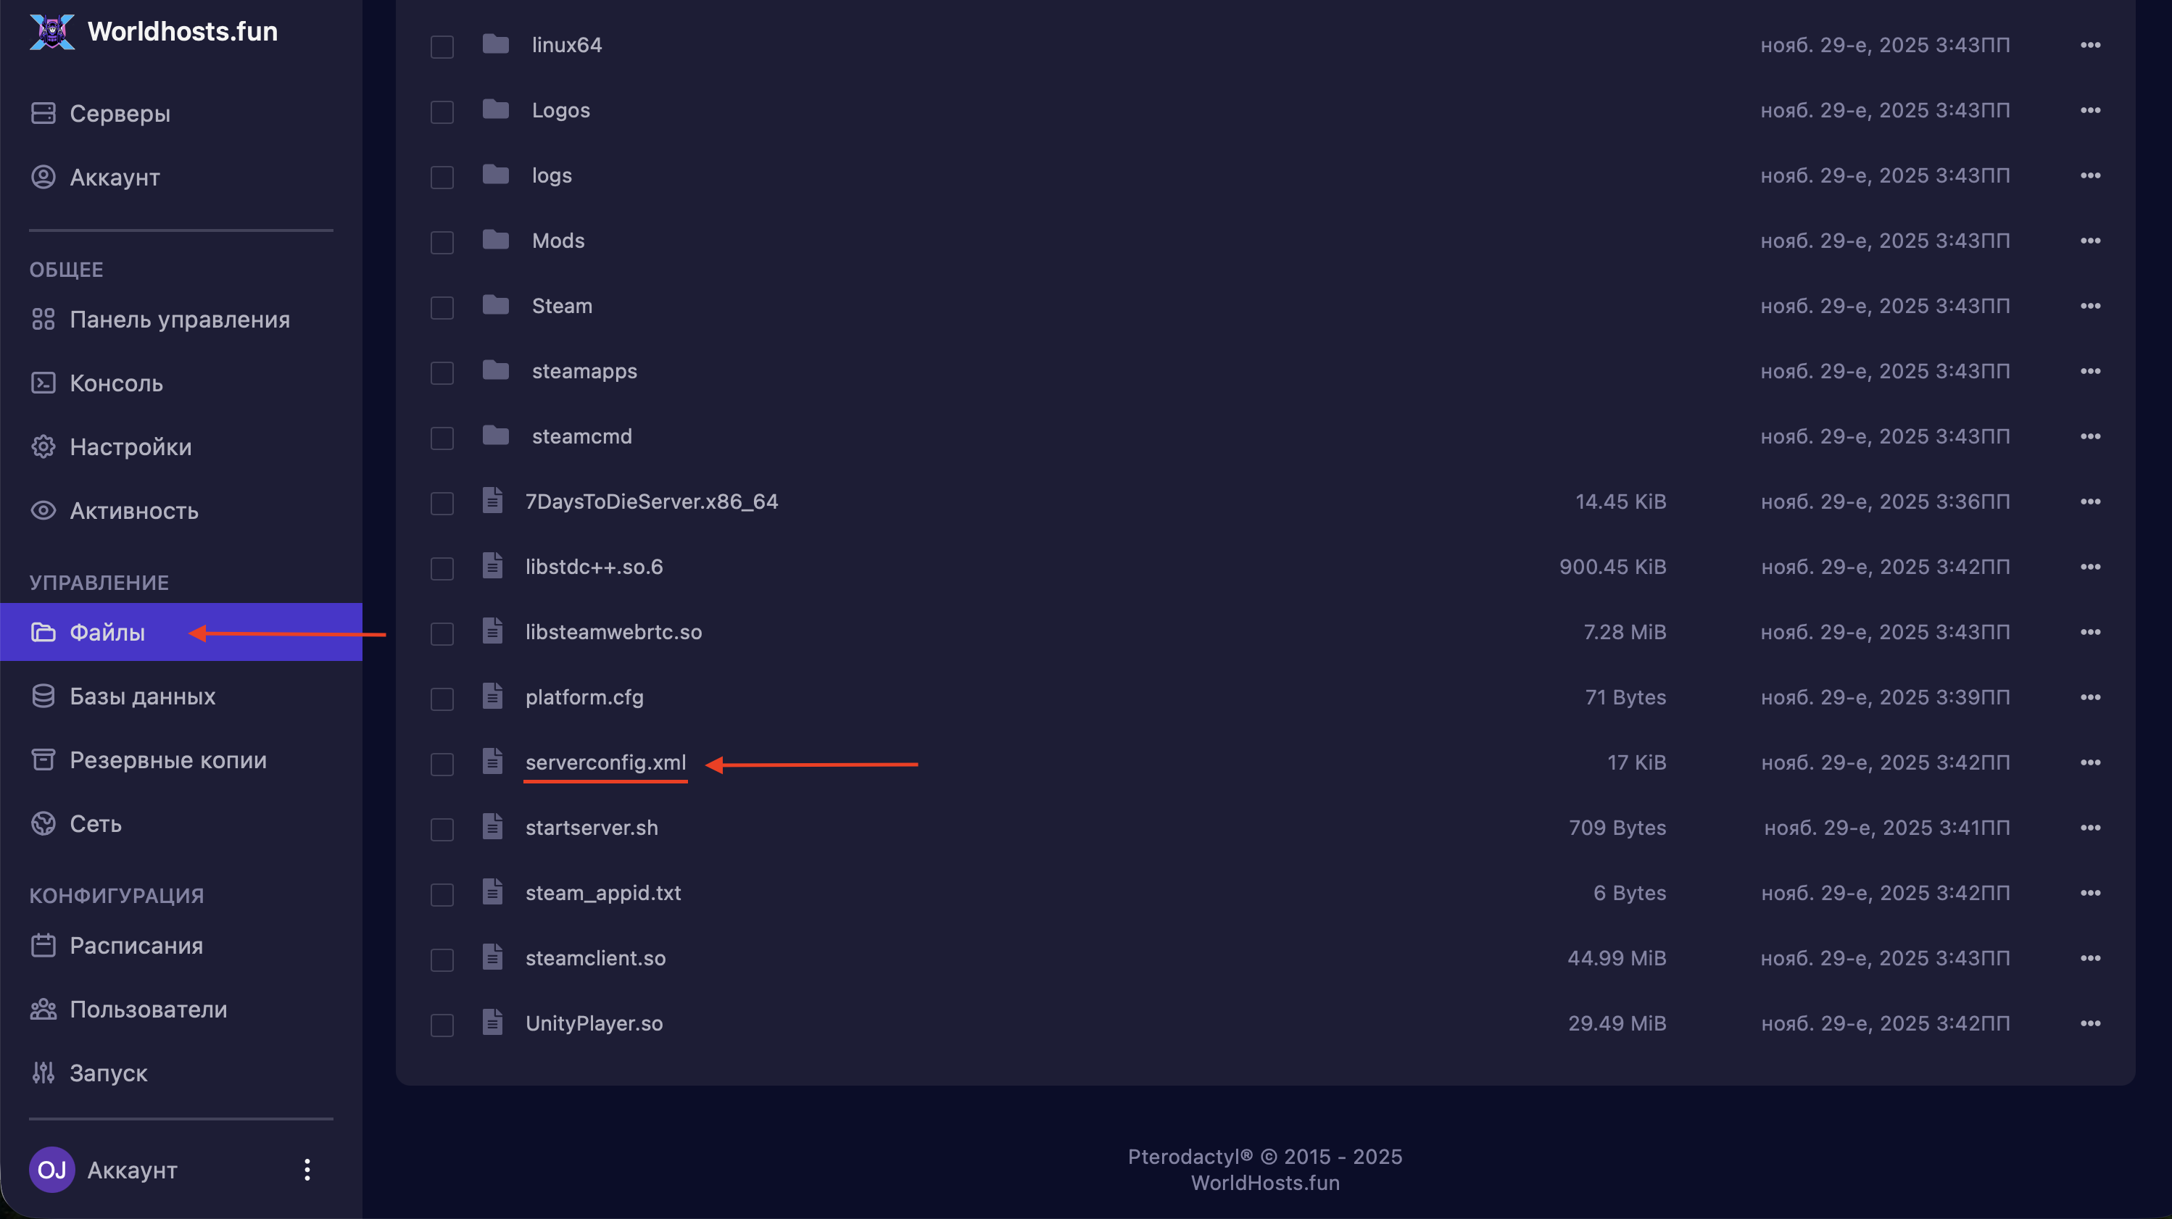This screenshot has height=1219, width=2172.
Task: Open the Консоль terminal icon
Action: tap(43, 383)
